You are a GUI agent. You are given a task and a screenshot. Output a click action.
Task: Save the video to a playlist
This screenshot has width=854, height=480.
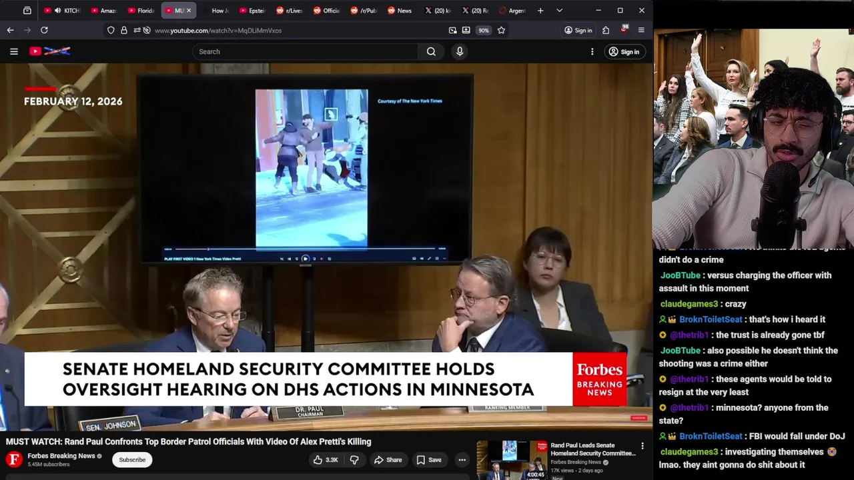(428, 459)
